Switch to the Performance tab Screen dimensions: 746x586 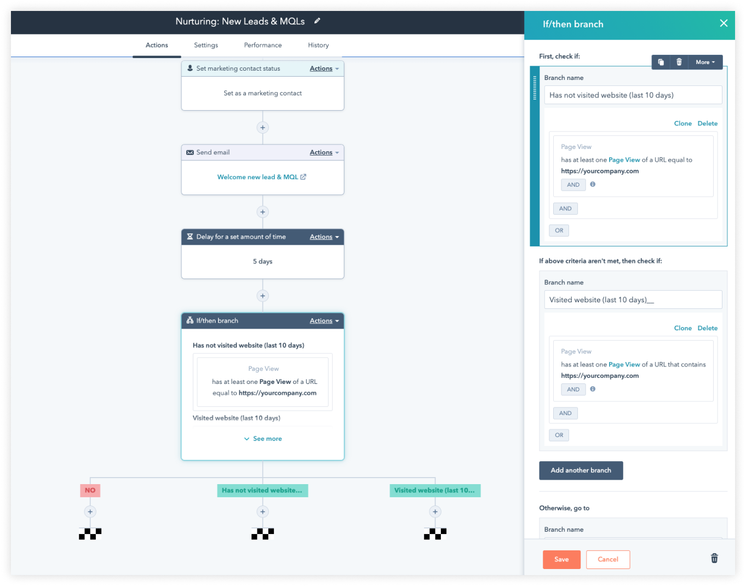(x=262, y=45)
